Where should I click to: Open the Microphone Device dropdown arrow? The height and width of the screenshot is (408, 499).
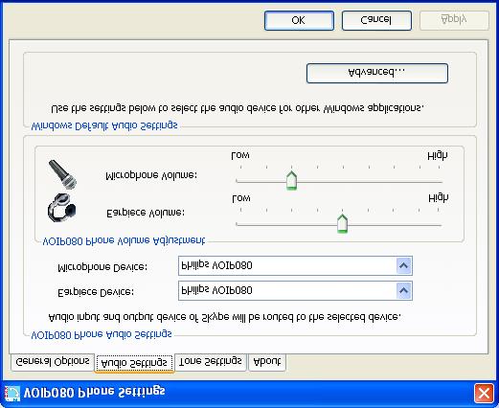pyautogui.click(x=403, y=265)
